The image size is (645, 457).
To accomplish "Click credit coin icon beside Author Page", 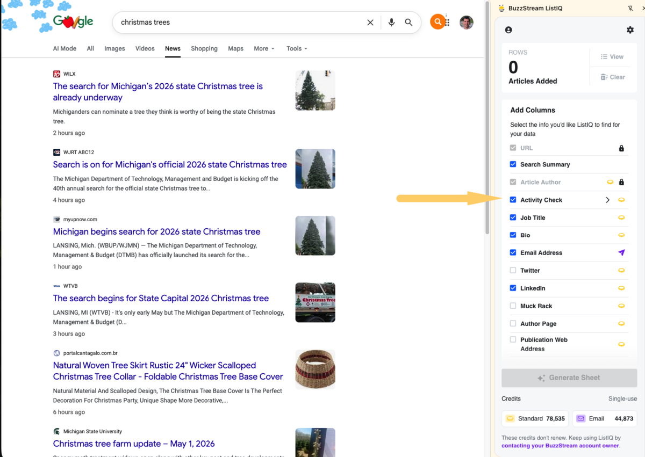I will coord(621,324).
